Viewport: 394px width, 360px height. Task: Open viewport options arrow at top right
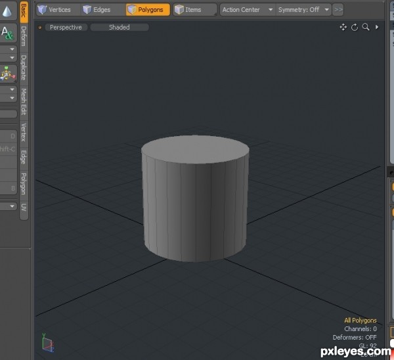(377, 27)
